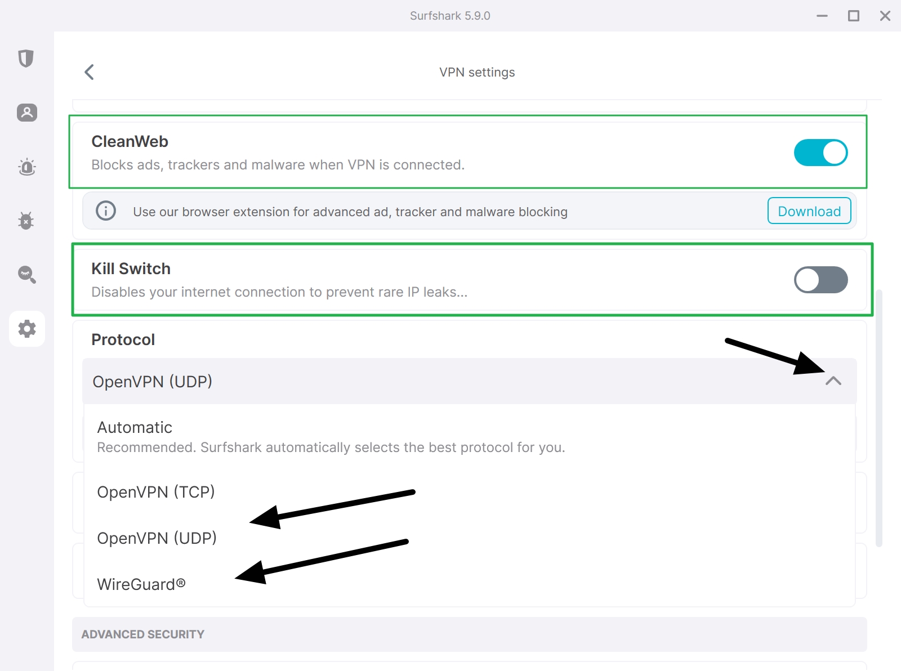Open the VPN shield section in the sidebar
Screen dimensions: 901x671
pyautogui.click(x=26, y=59)
